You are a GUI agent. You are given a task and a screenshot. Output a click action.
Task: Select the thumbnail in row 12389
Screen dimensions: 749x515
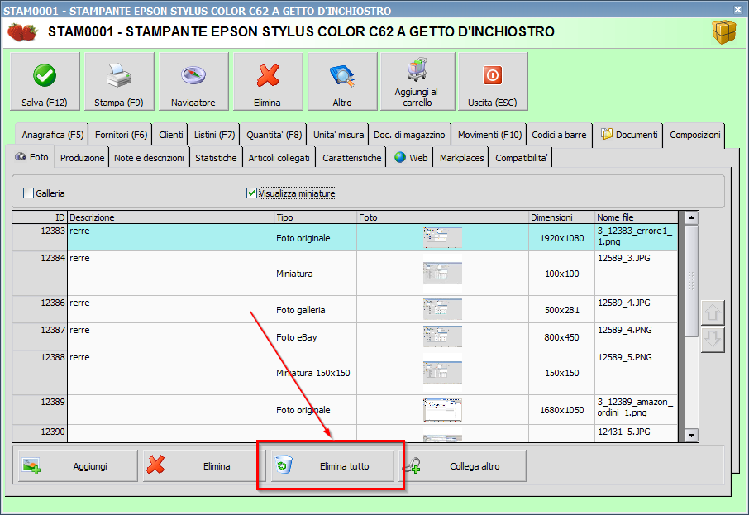tap(442, 409)
